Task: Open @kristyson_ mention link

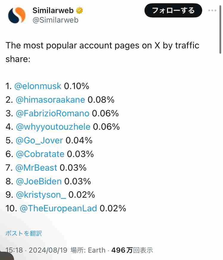Action: click(x=41, y=195)
